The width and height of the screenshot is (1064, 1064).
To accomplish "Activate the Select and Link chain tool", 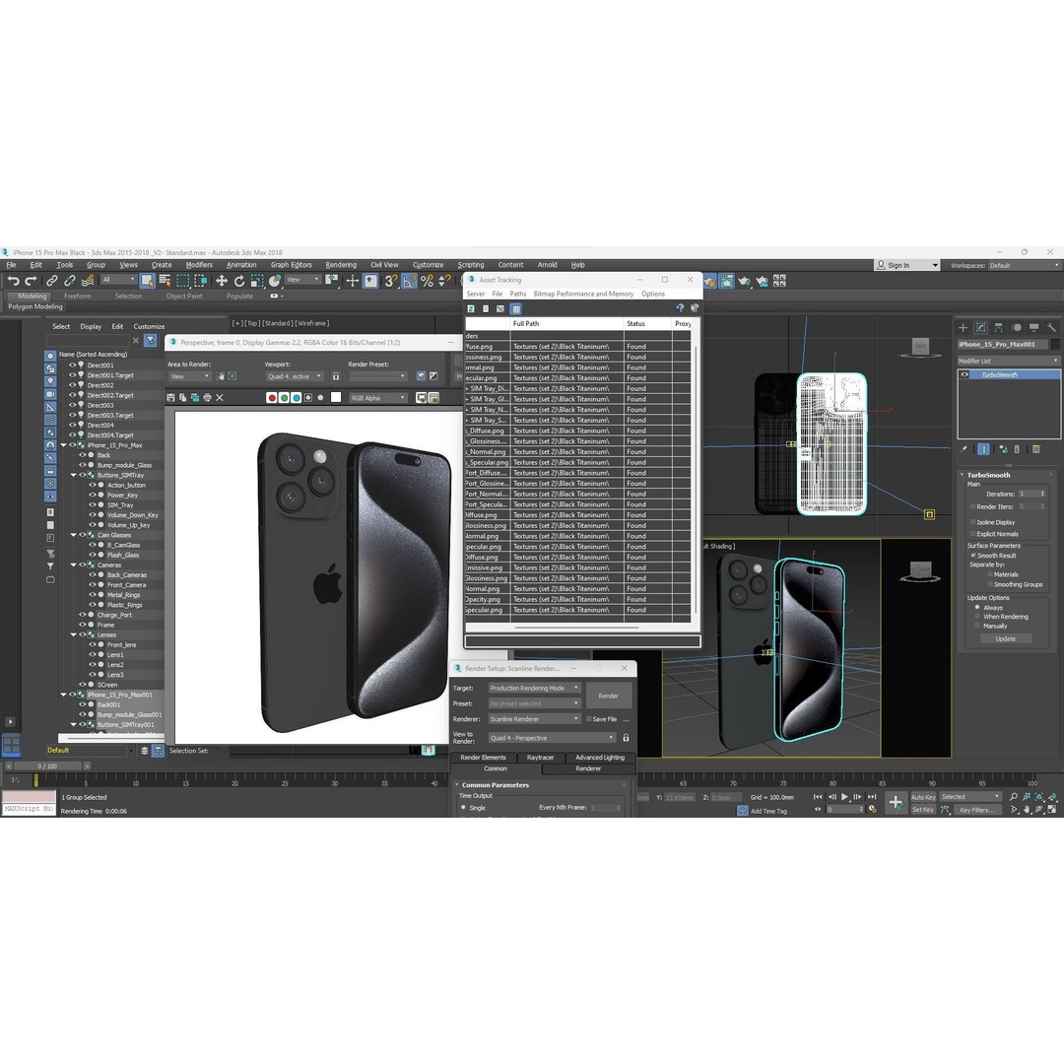I will click(51, 281).
